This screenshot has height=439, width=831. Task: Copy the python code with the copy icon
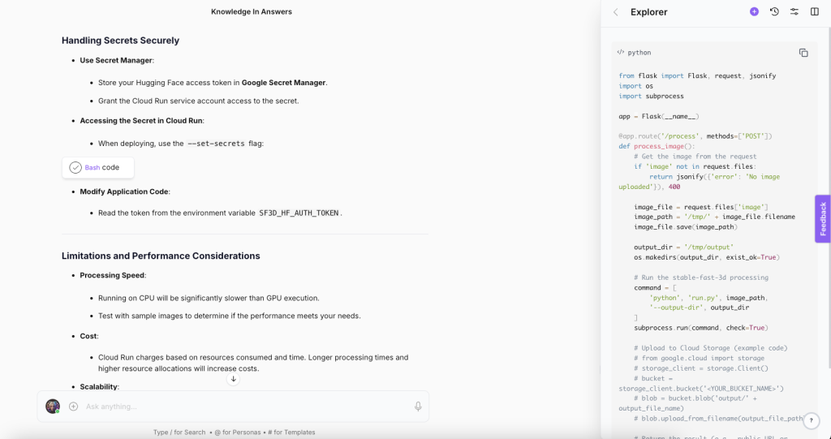point(803,53)
